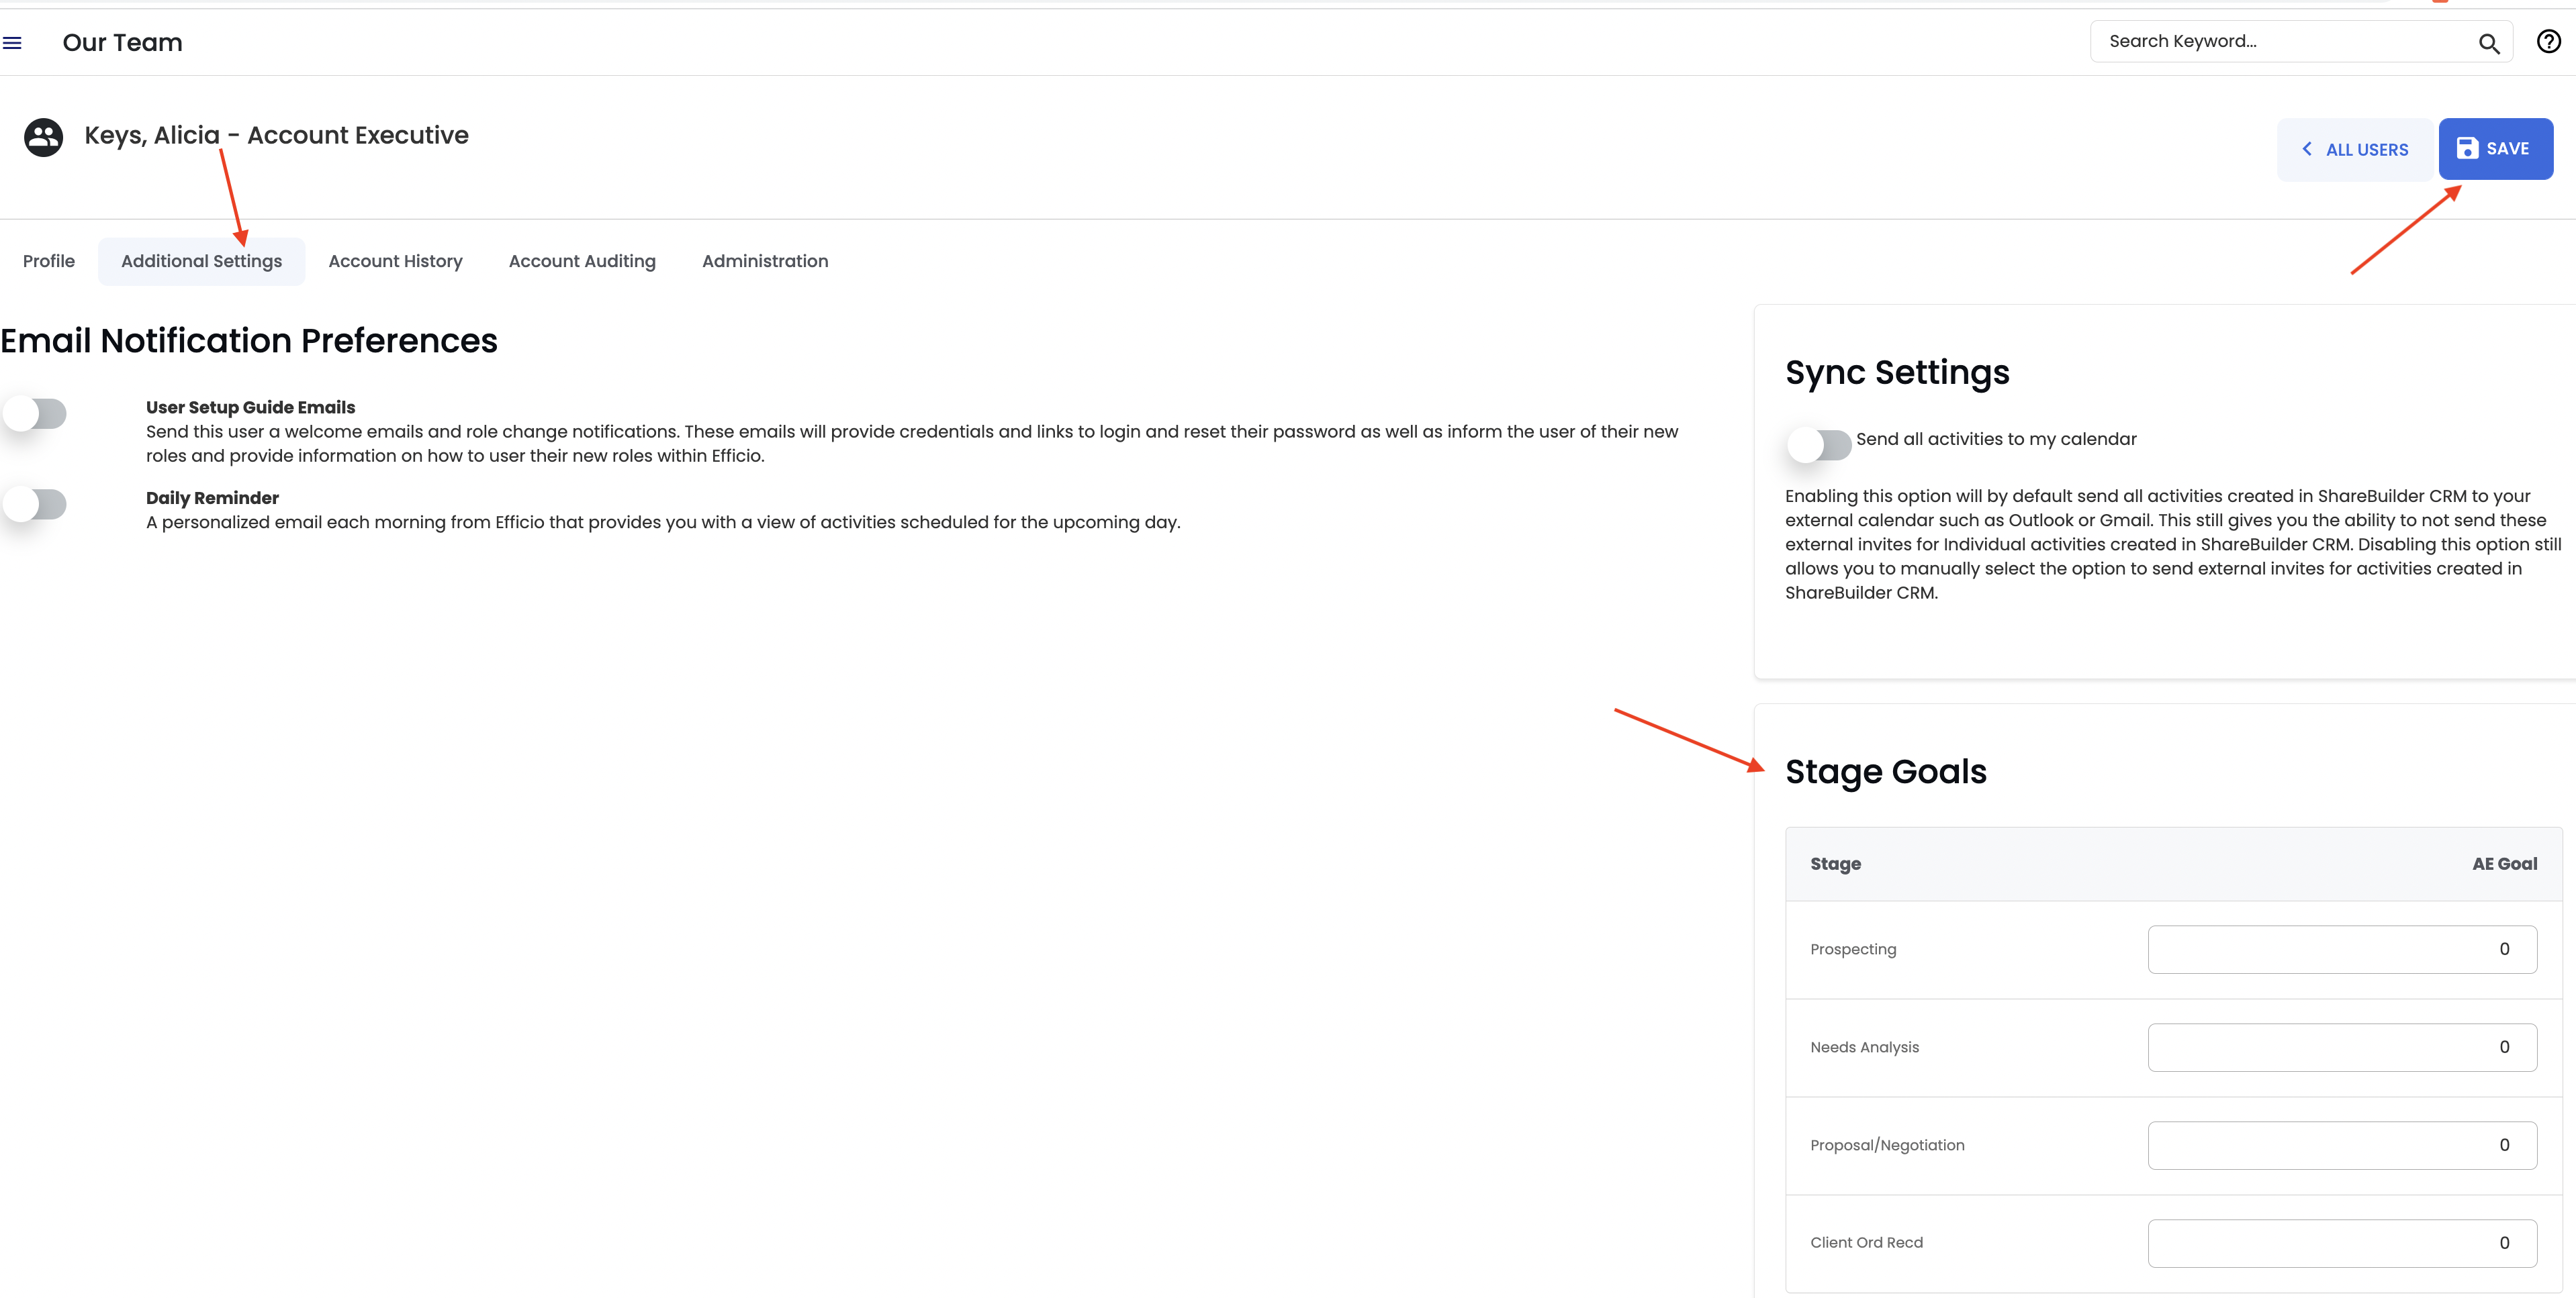This screenshot has height=1298, width=2576.
Task: Click the Keys, Alicia - Account Executive heading
Action: point(276,135)
